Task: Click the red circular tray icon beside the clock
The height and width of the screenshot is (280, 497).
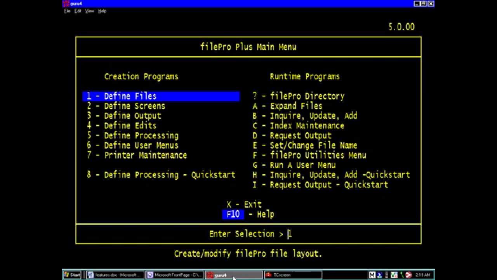Action: (x=408, y=275)
